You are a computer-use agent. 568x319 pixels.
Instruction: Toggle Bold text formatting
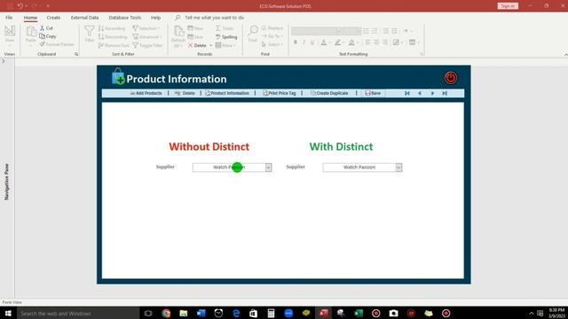click(296, 43)
